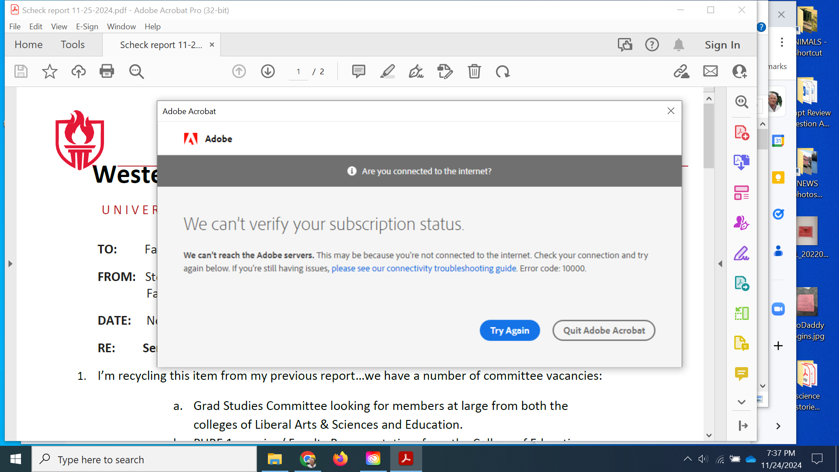Click the Share with others person icon
The height and width of the screenshot is (472, 839).
click(739, 71)
